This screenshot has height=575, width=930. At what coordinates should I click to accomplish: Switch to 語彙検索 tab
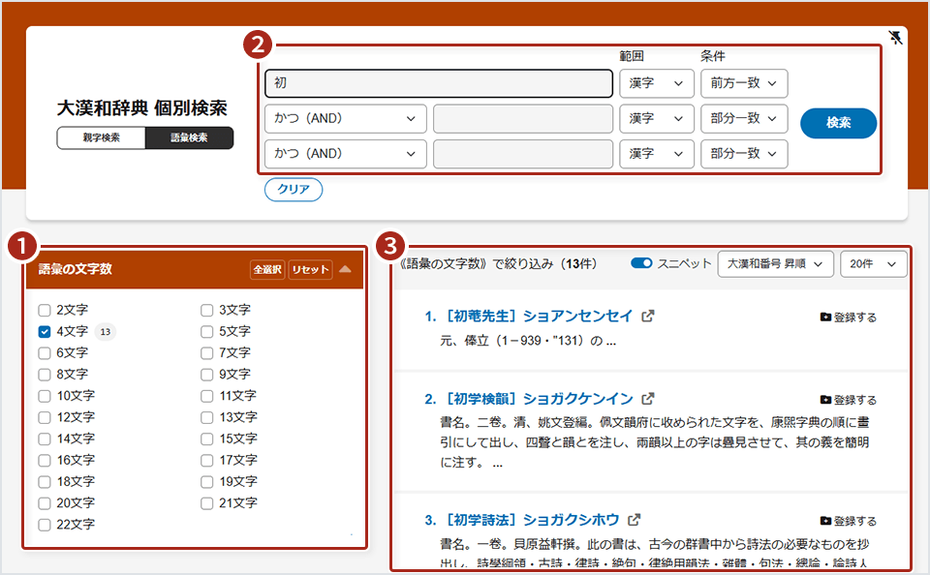[x=189, y=137]
